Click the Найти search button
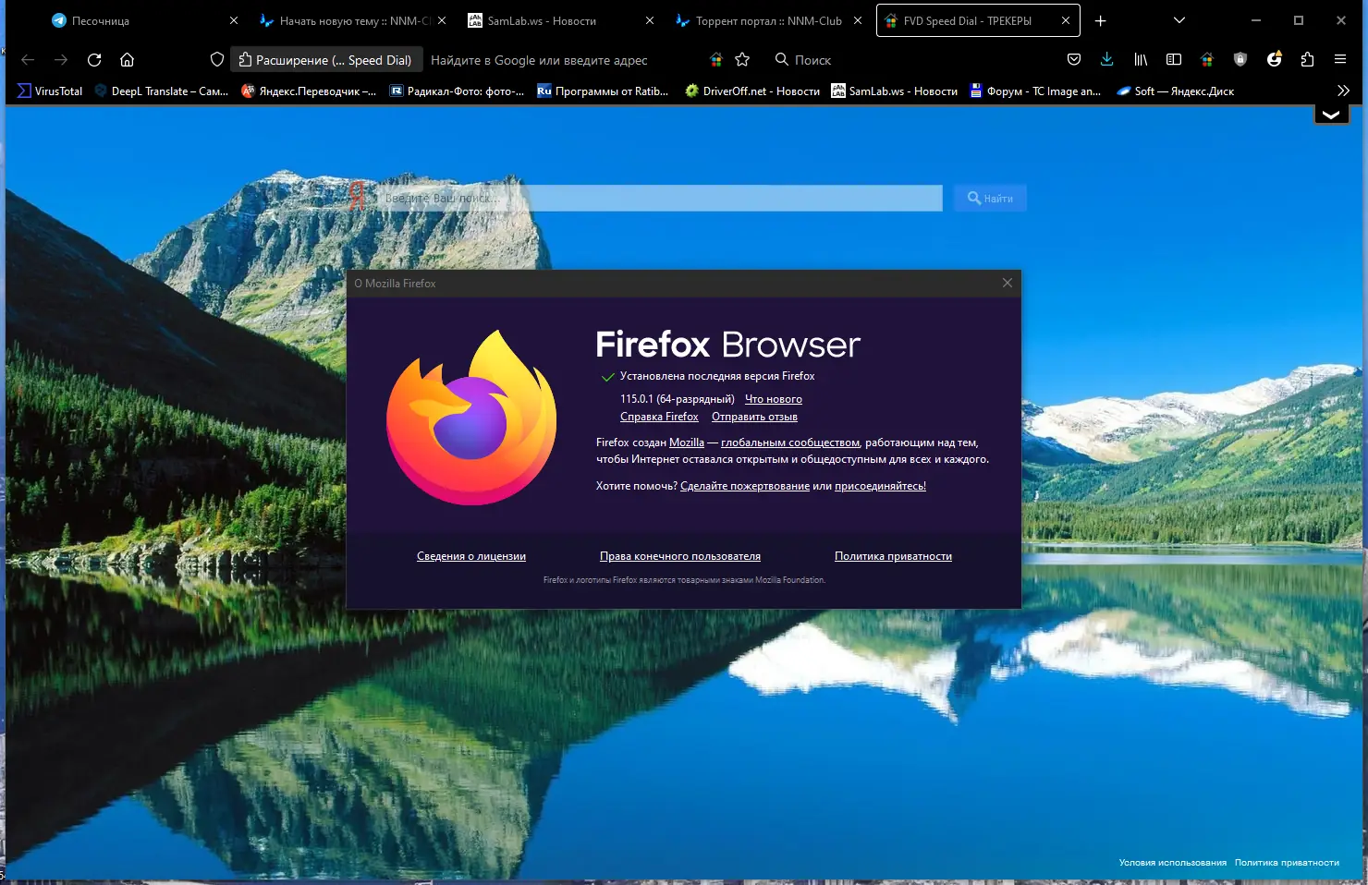The image size is (1368, 885). [x=990, y=198]
